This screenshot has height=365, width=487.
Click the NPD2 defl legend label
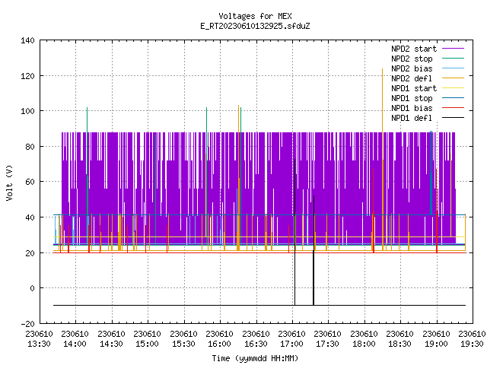point(412,78)
